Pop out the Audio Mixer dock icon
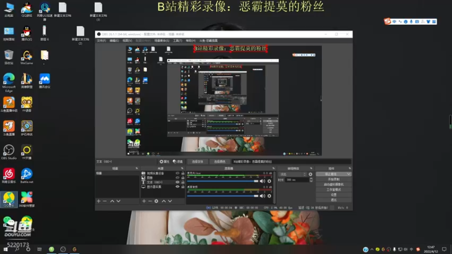Viewport: 452px width, 254px height. click(273, 168)
